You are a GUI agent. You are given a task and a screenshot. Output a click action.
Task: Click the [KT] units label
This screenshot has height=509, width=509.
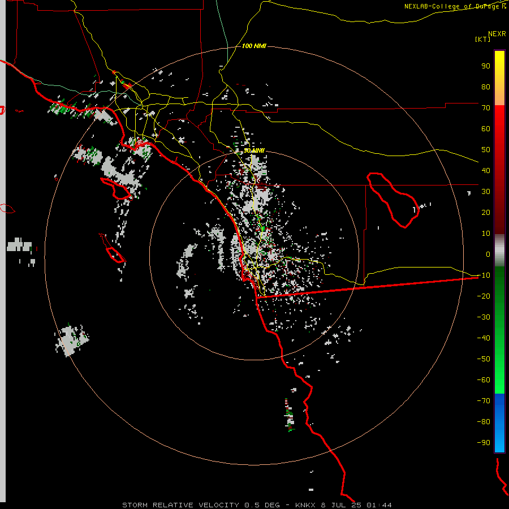482,39
